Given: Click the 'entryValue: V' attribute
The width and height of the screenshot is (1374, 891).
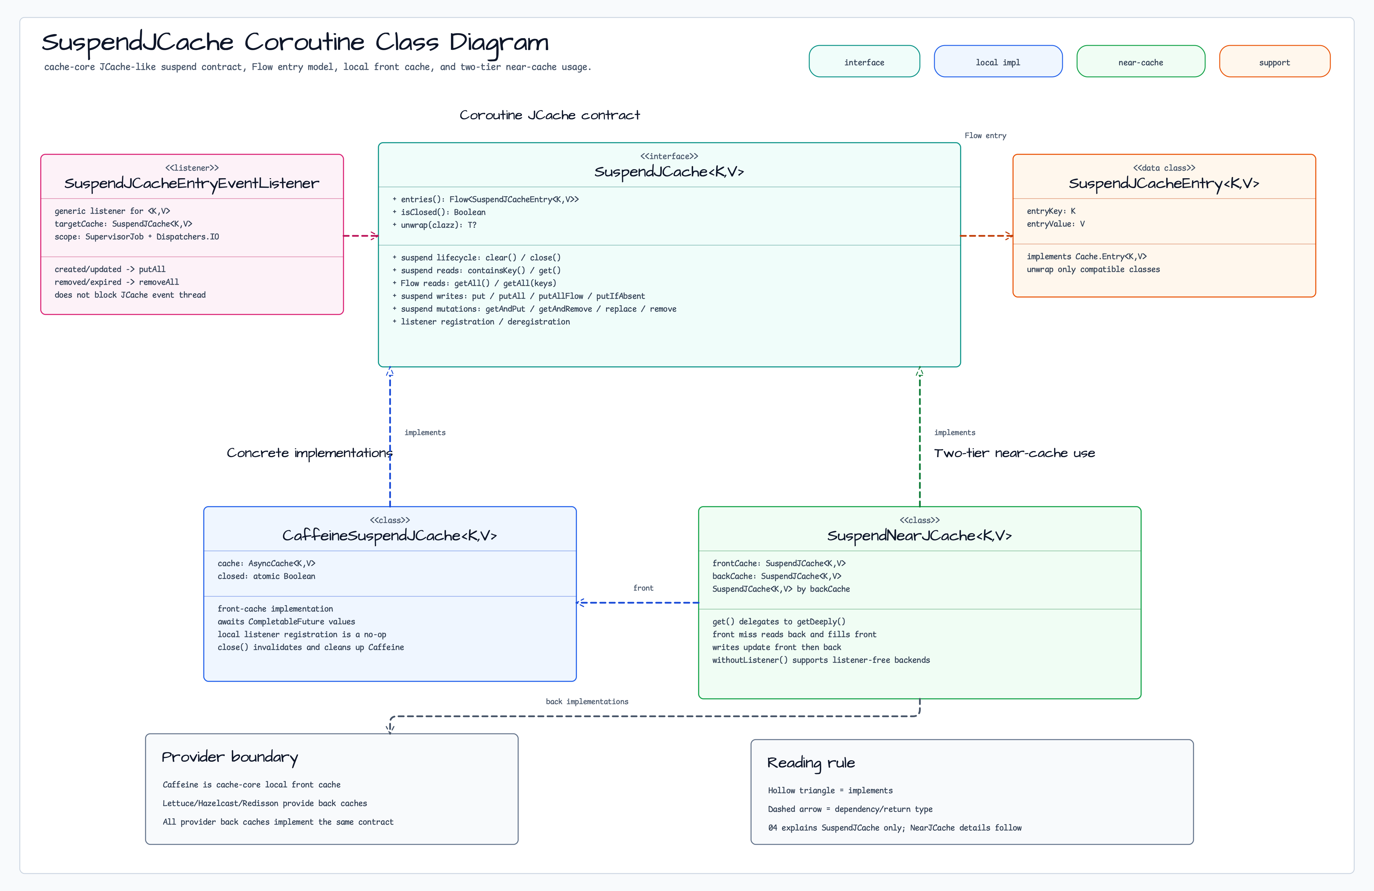Looking at the screenshot, I should (x=1056, y=224).
